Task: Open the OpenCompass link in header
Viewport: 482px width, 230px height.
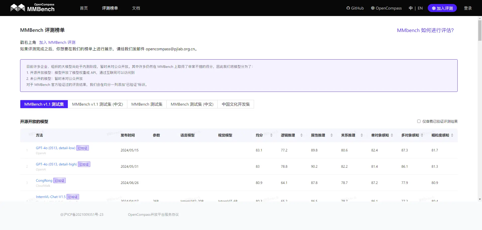Action: tap(386, 8)
